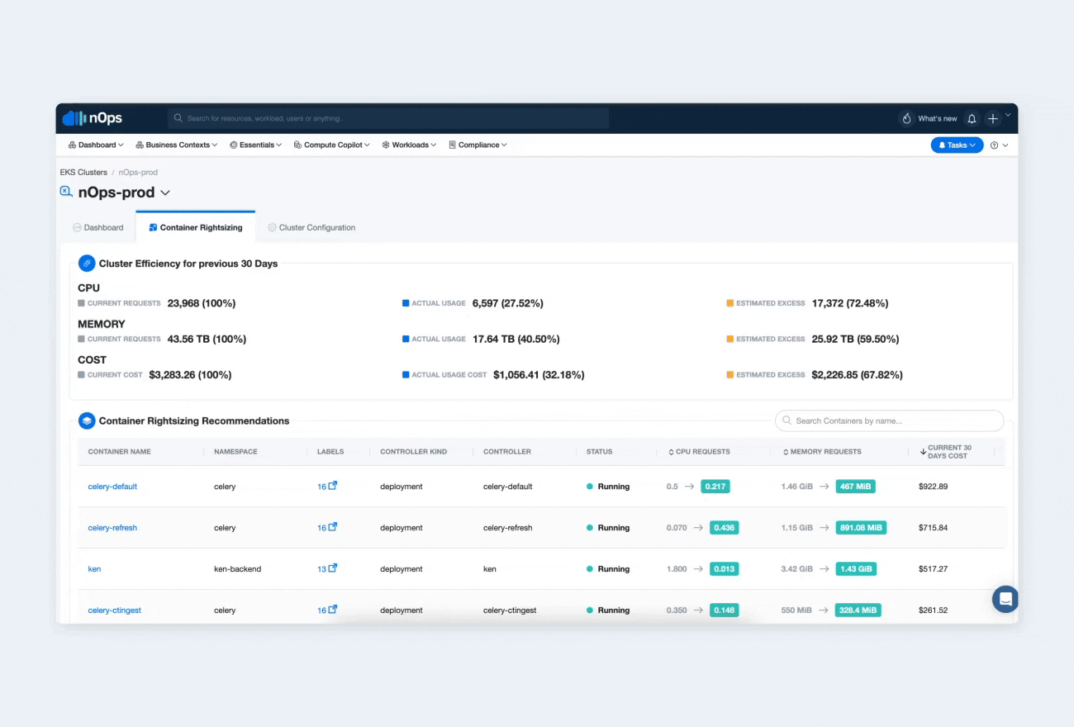Focus the Search Containers by name field
This screenshot has height=727, width=1074.
click(889, 421)
